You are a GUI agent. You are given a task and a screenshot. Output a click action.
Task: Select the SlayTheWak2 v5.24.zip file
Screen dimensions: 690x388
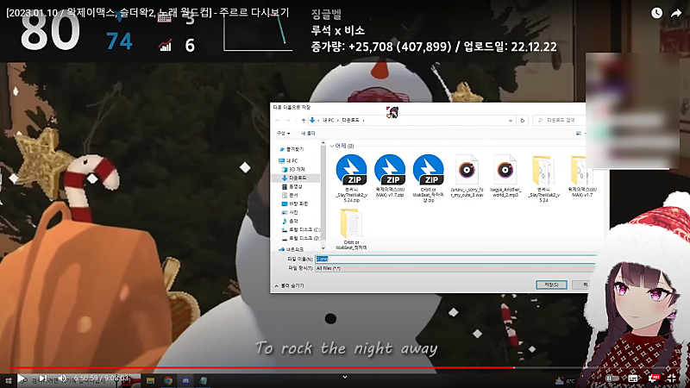(351, 178)
